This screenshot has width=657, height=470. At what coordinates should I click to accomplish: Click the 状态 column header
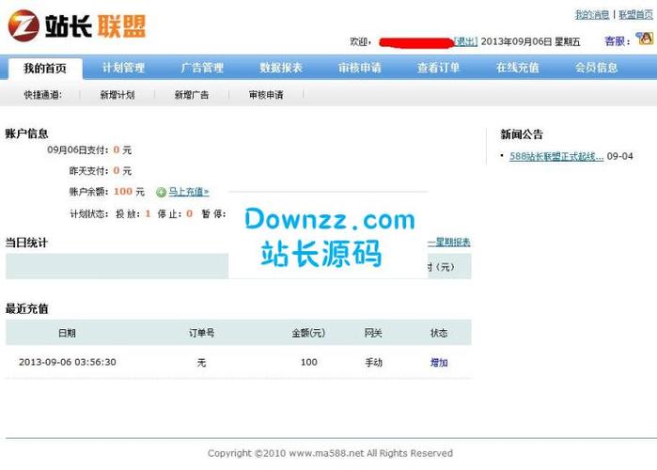coord(439,333)
